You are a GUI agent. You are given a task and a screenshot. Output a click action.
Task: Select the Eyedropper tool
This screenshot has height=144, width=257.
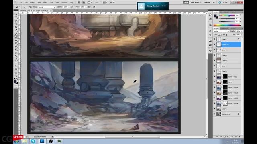coord(16,30)
